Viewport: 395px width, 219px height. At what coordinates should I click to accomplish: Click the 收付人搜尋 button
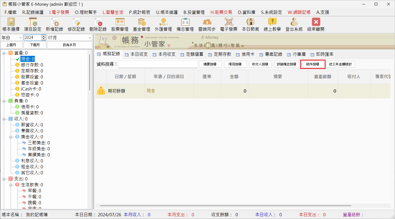pyautogui.click(x=261, y=64)
